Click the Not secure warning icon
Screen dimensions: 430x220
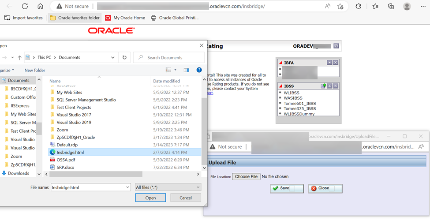point(59,6)
